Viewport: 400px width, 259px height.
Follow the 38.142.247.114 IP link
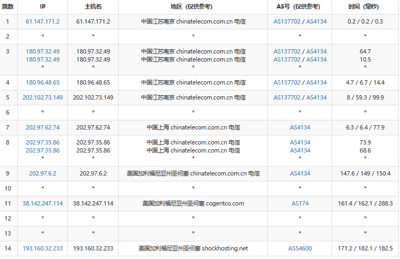coord(43,203)
